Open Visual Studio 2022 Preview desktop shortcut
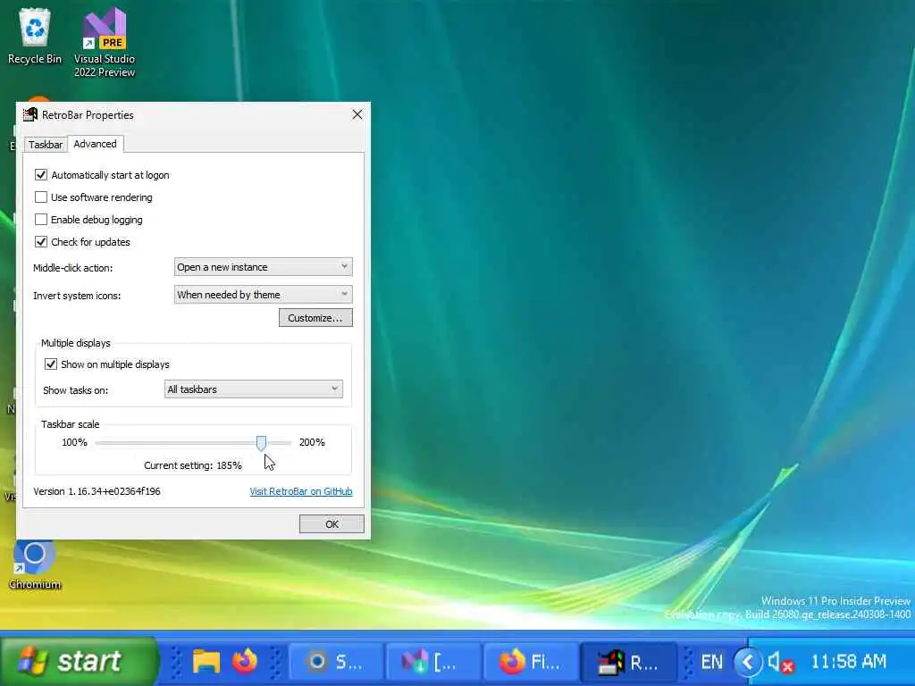 pos(105,42)
